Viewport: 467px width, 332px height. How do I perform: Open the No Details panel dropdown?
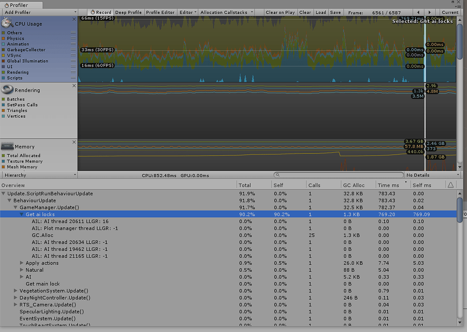tap(432, 174)
